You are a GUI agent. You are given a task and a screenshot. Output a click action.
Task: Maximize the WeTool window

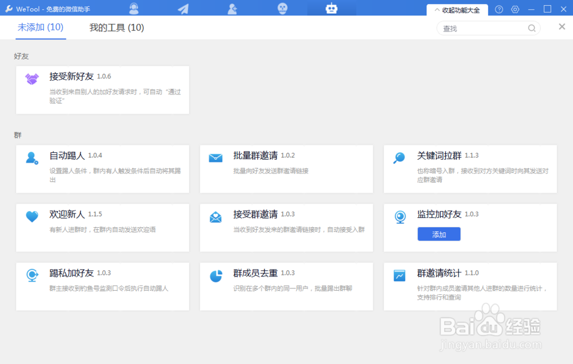(547, 9)
